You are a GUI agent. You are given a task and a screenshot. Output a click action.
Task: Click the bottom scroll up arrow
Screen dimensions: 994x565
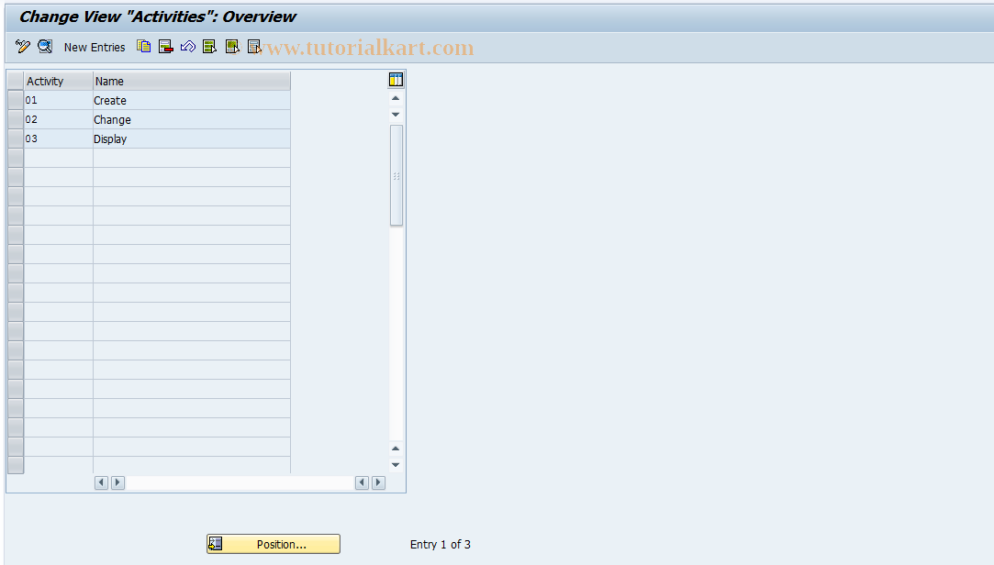396,449
